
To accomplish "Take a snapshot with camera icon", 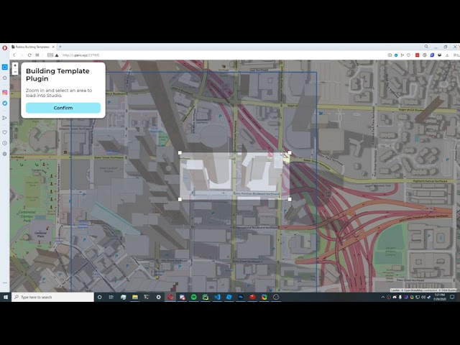I will point(390,55).
